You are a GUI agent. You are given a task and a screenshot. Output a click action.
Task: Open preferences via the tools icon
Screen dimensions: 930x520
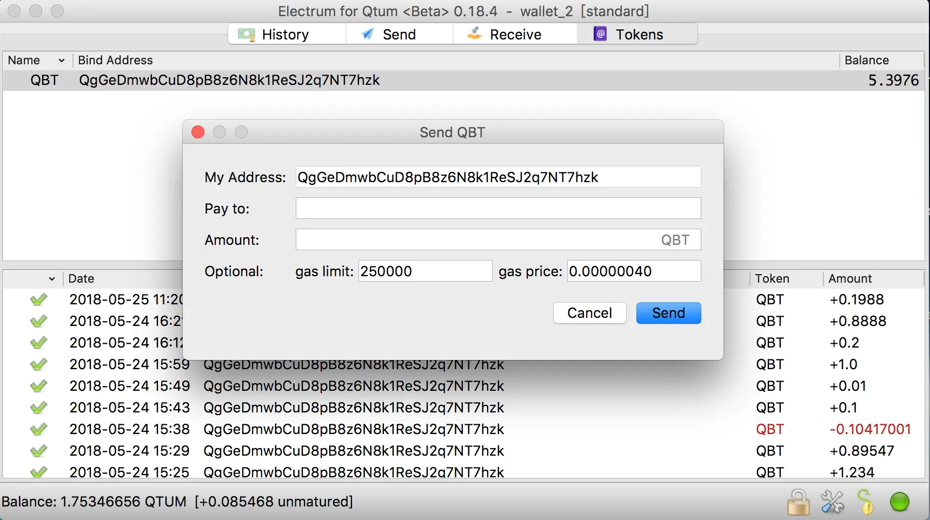click(832, 502)
